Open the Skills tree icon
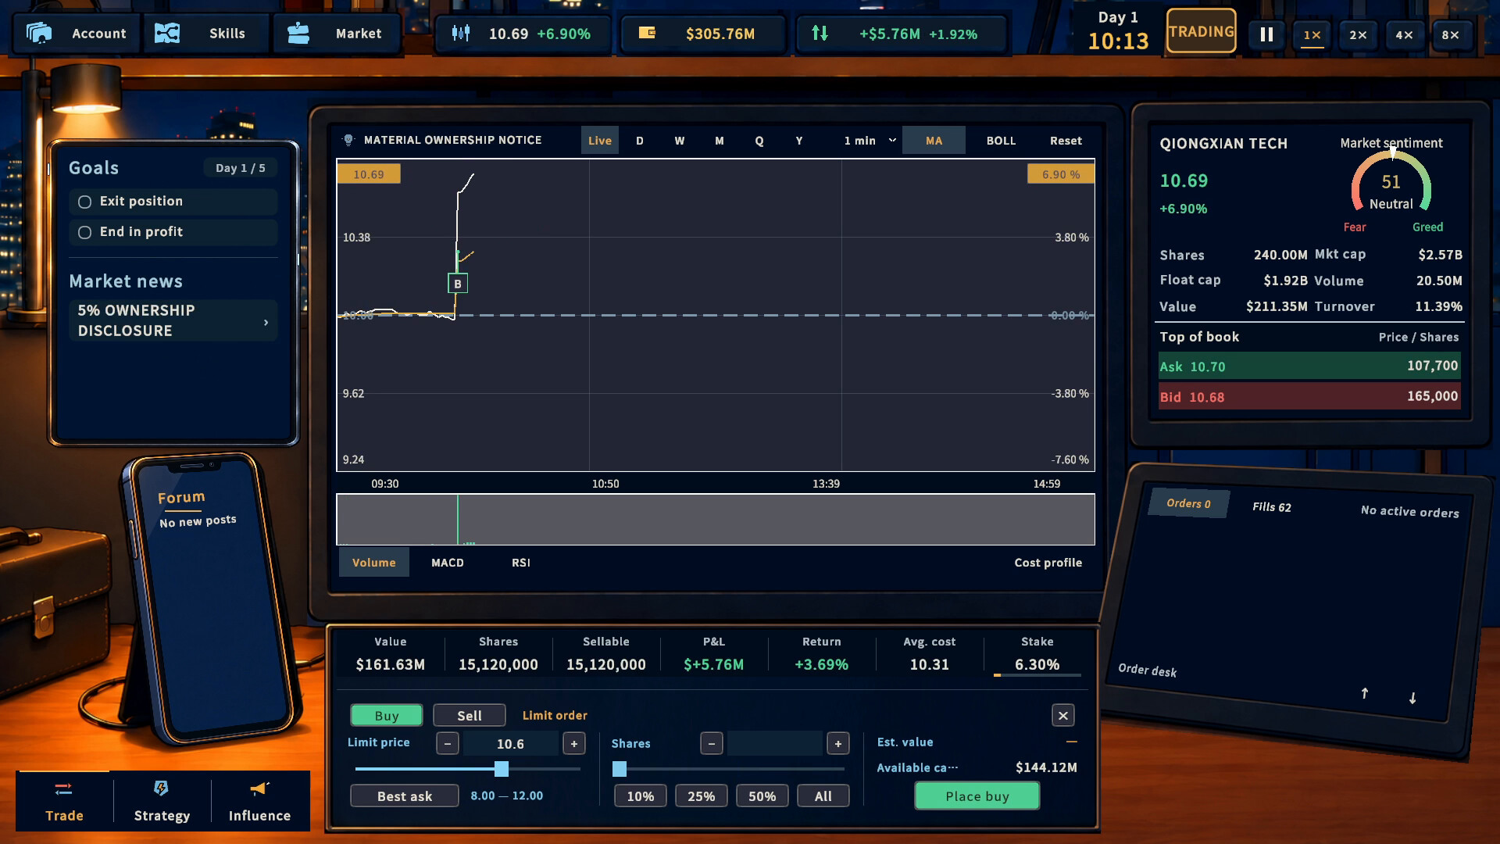The width and height of the screenshot is (1500, 844). 167,34
